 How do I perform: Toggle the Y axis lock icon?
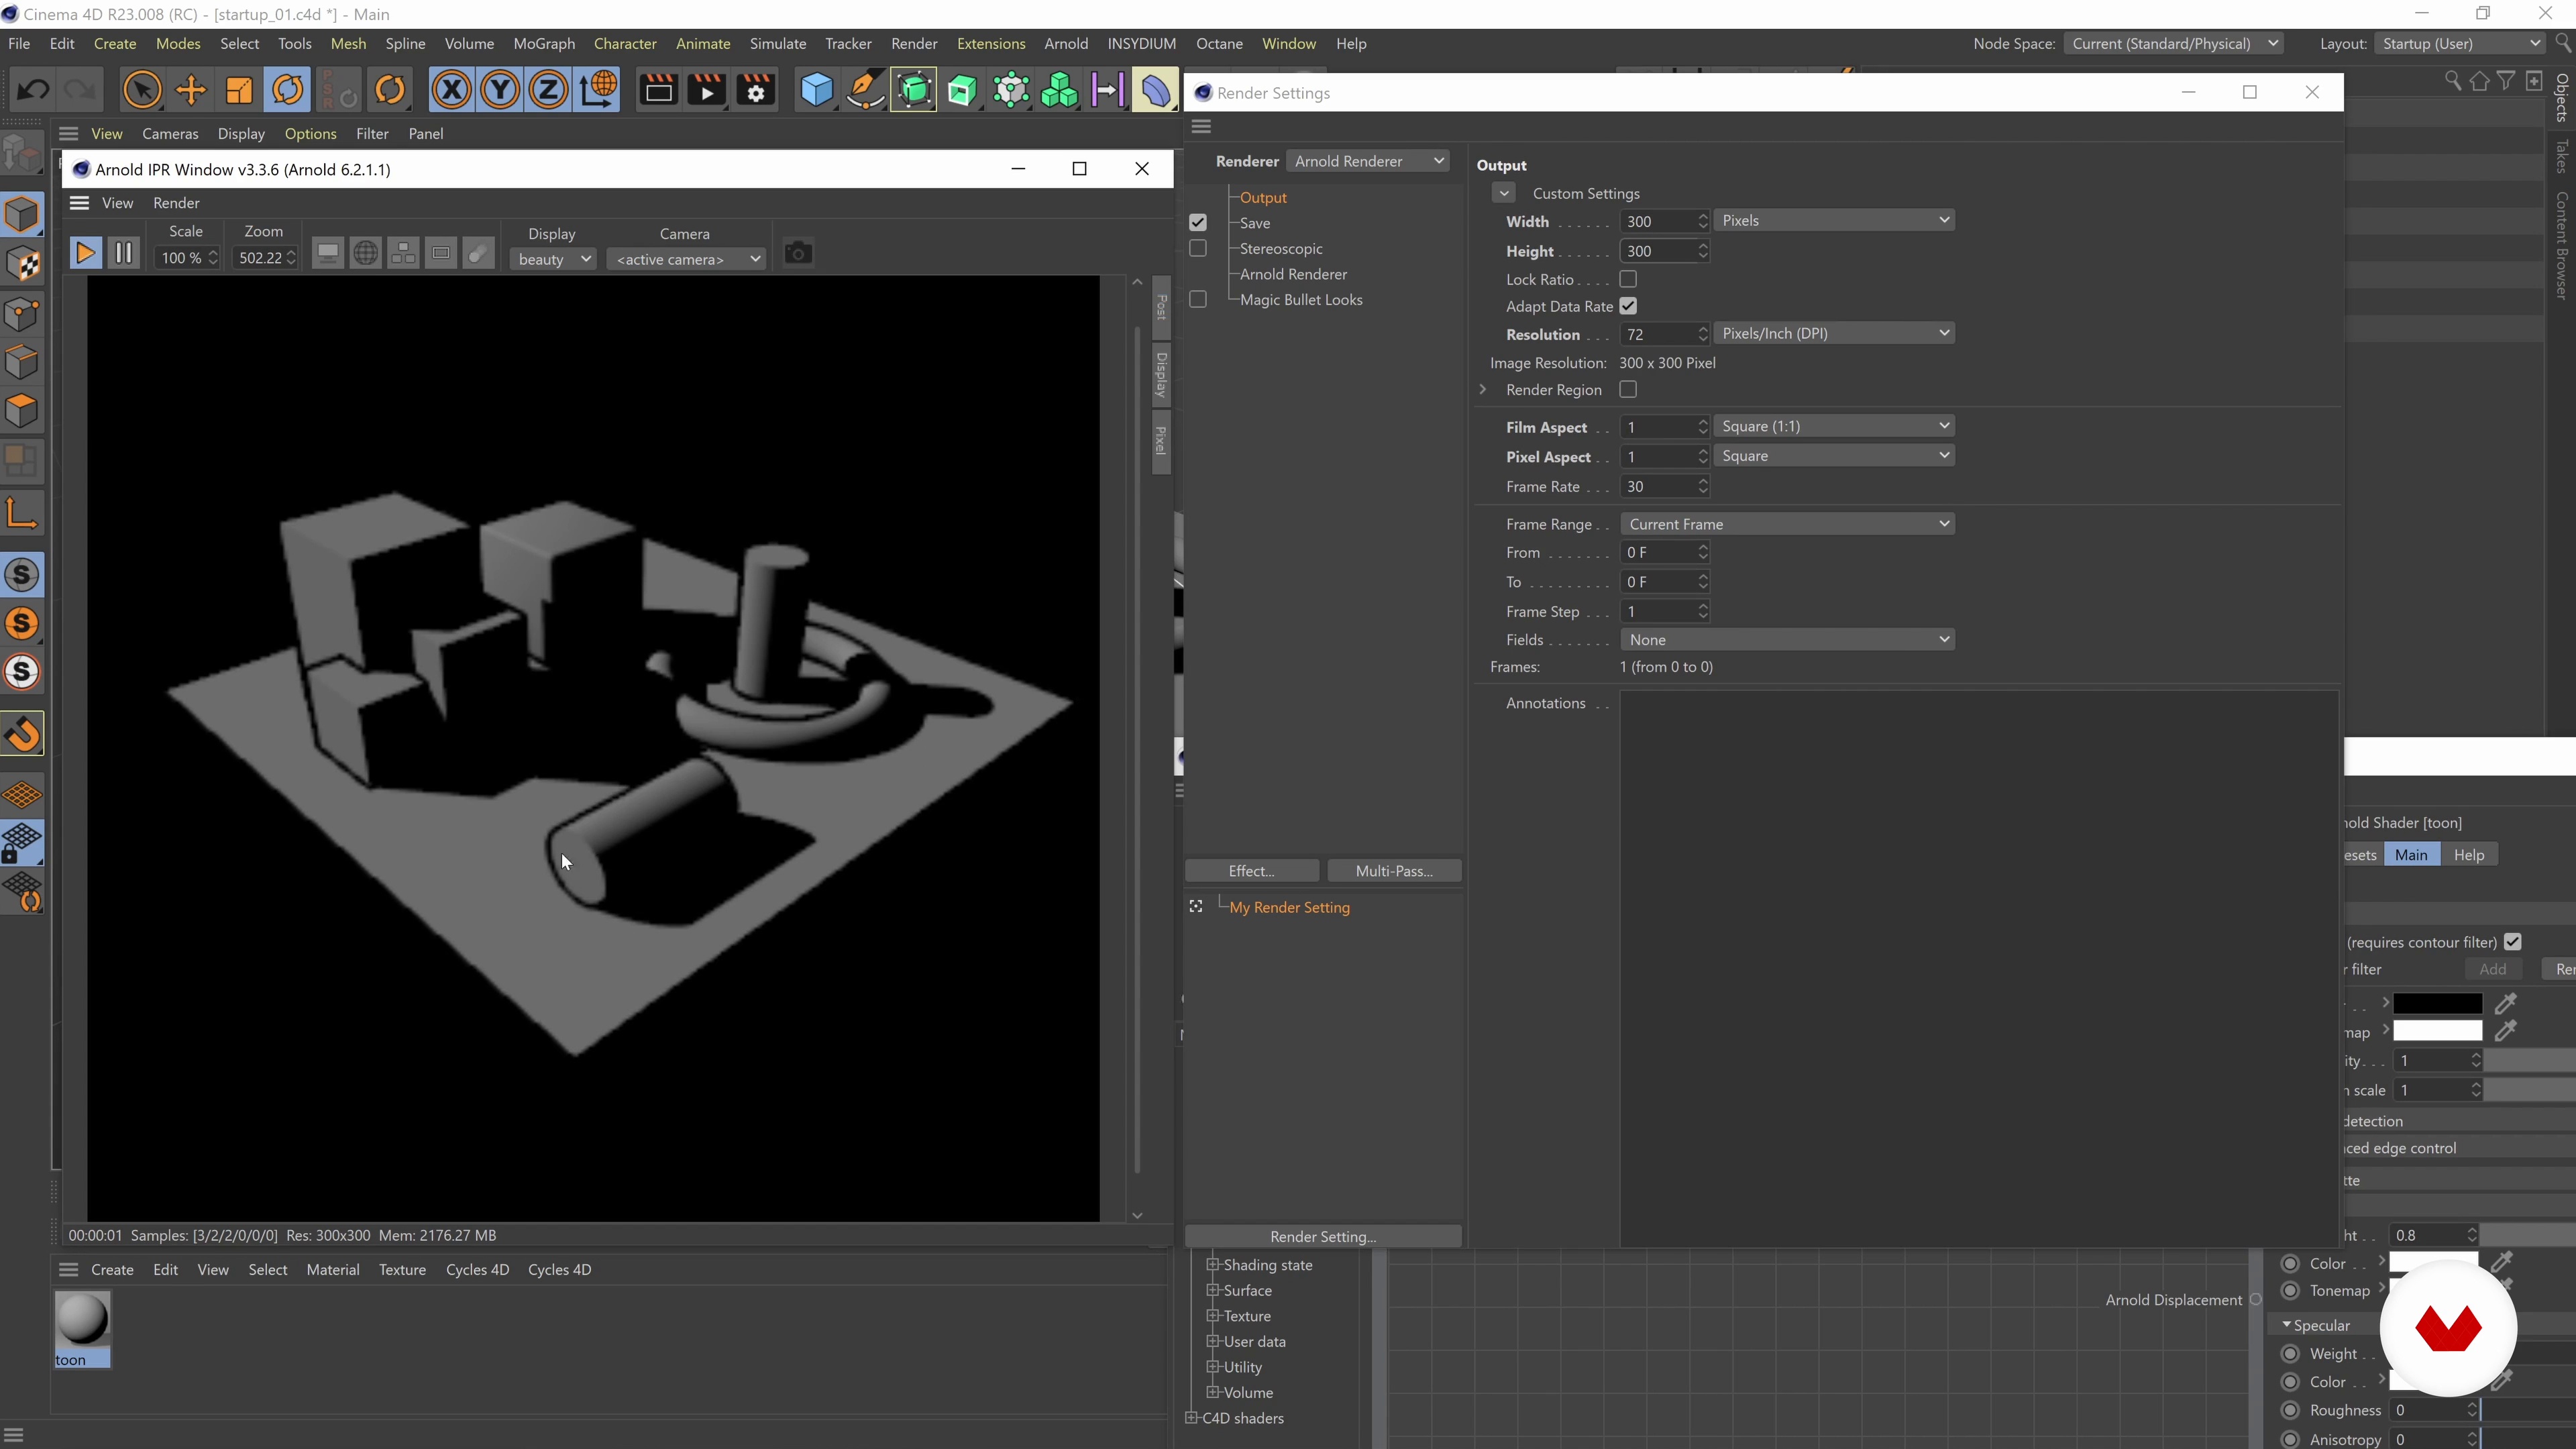click(x=500, y=90)
